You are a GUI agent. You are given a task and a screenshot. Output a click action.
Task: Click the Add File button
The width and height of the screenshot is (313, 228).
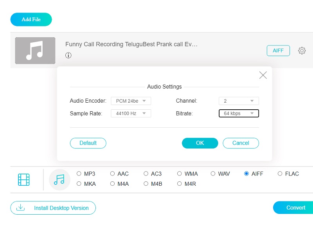[31, 19]
